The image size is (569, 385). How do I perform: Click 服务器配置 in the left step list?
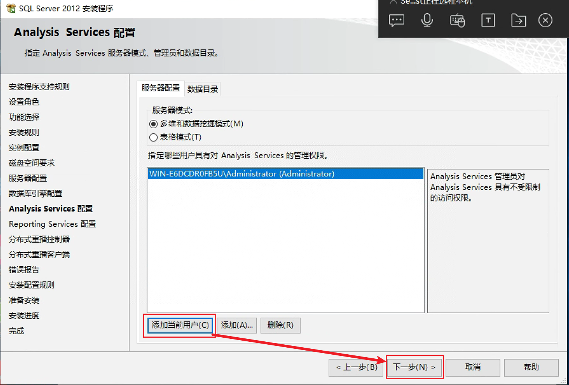click(x=28, y=178)
